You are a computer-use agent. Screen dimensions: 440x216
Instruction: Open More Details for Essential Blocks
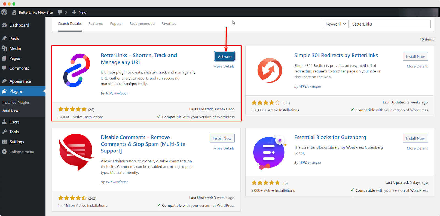417,148
